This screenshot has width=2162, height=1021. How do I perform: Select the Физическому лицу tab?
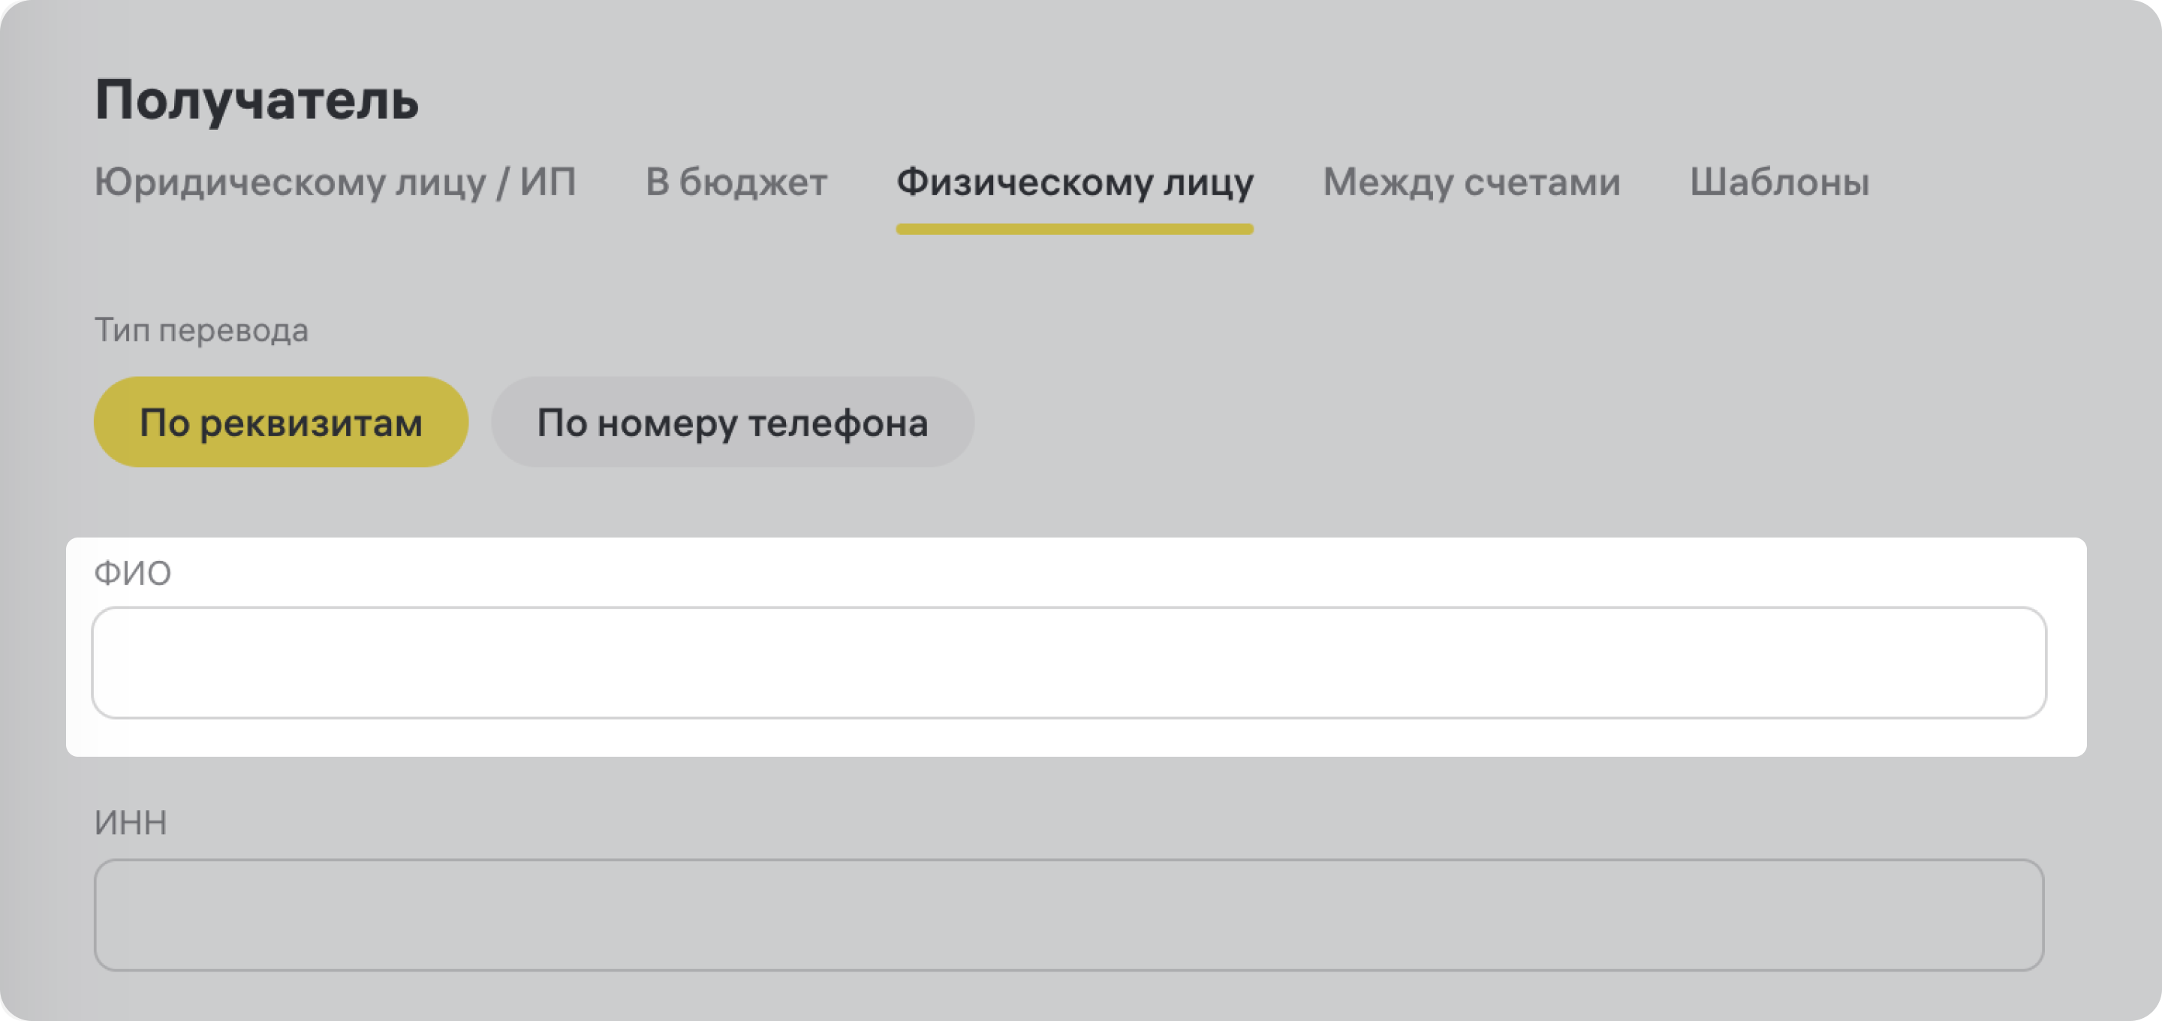(1074, 182)
